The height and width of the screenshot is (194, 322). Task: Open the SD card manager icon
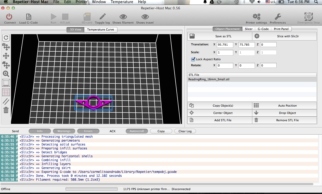pos(87,17)
